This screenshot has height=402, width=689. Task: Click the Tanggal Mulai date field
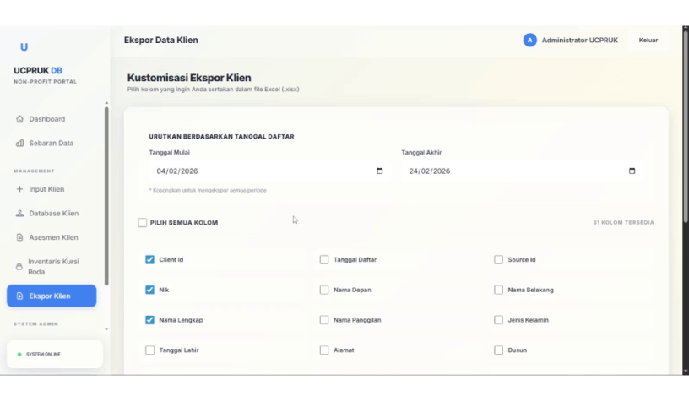tap(253, 171)
